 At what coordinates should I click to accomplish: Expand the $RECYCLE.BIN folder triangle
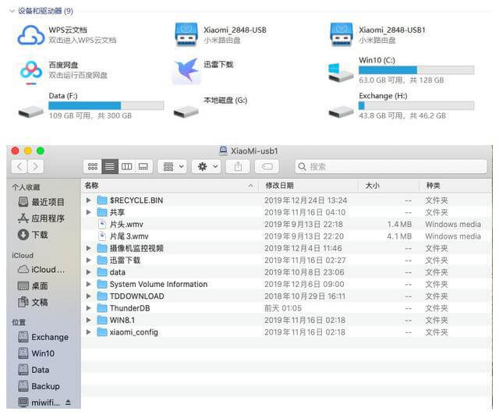tap(89, 200)
